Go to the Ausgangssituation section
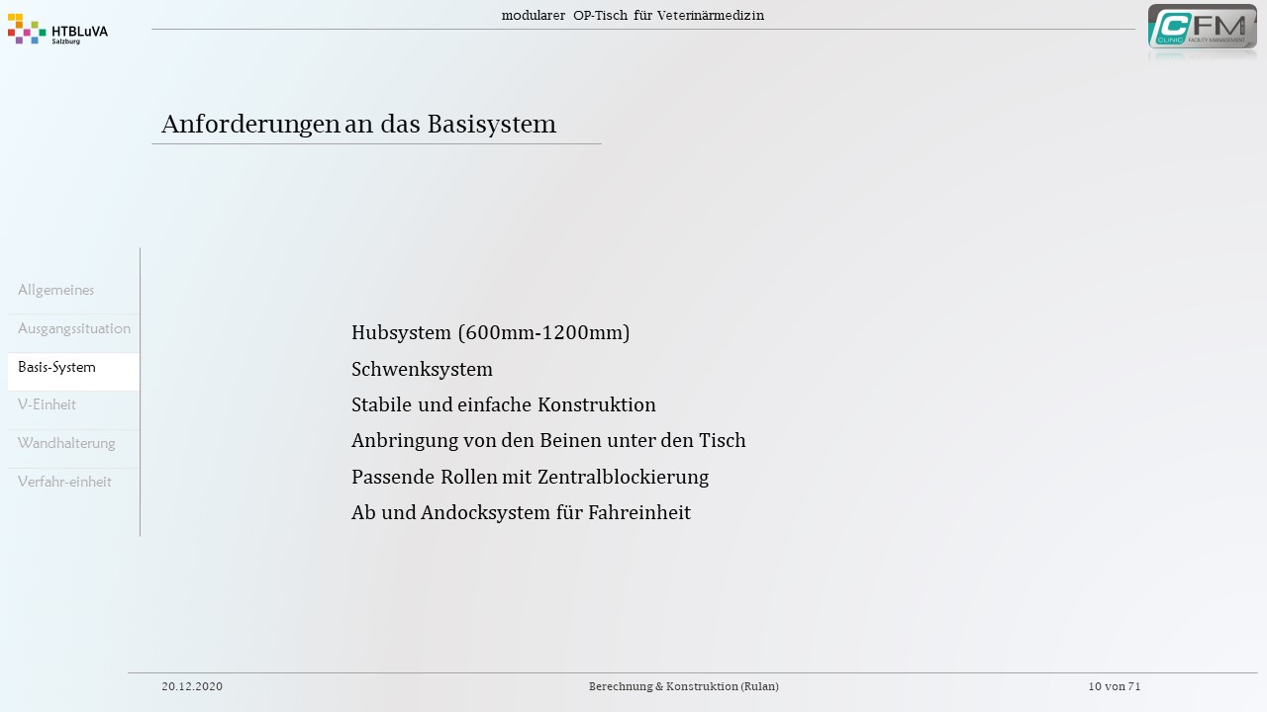Image resolution: width=1267 pixels, height=712 pixels. pyautogui.click(x=74, y=328)
